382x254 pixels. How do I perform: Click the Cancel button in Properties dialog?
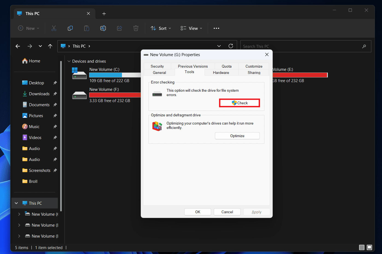tap(227, 212)
